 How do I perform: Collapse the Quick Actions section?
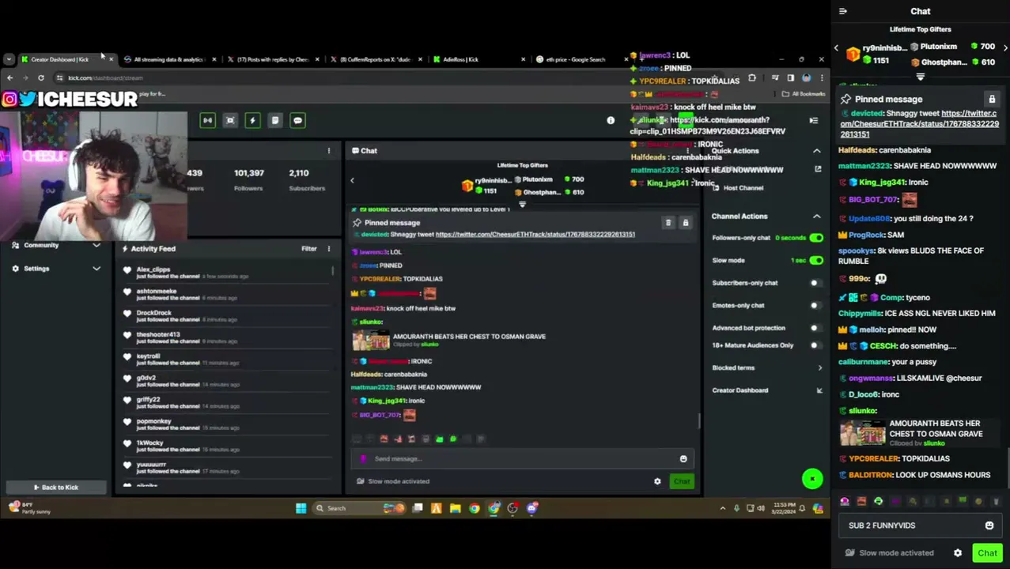point(817,151)
